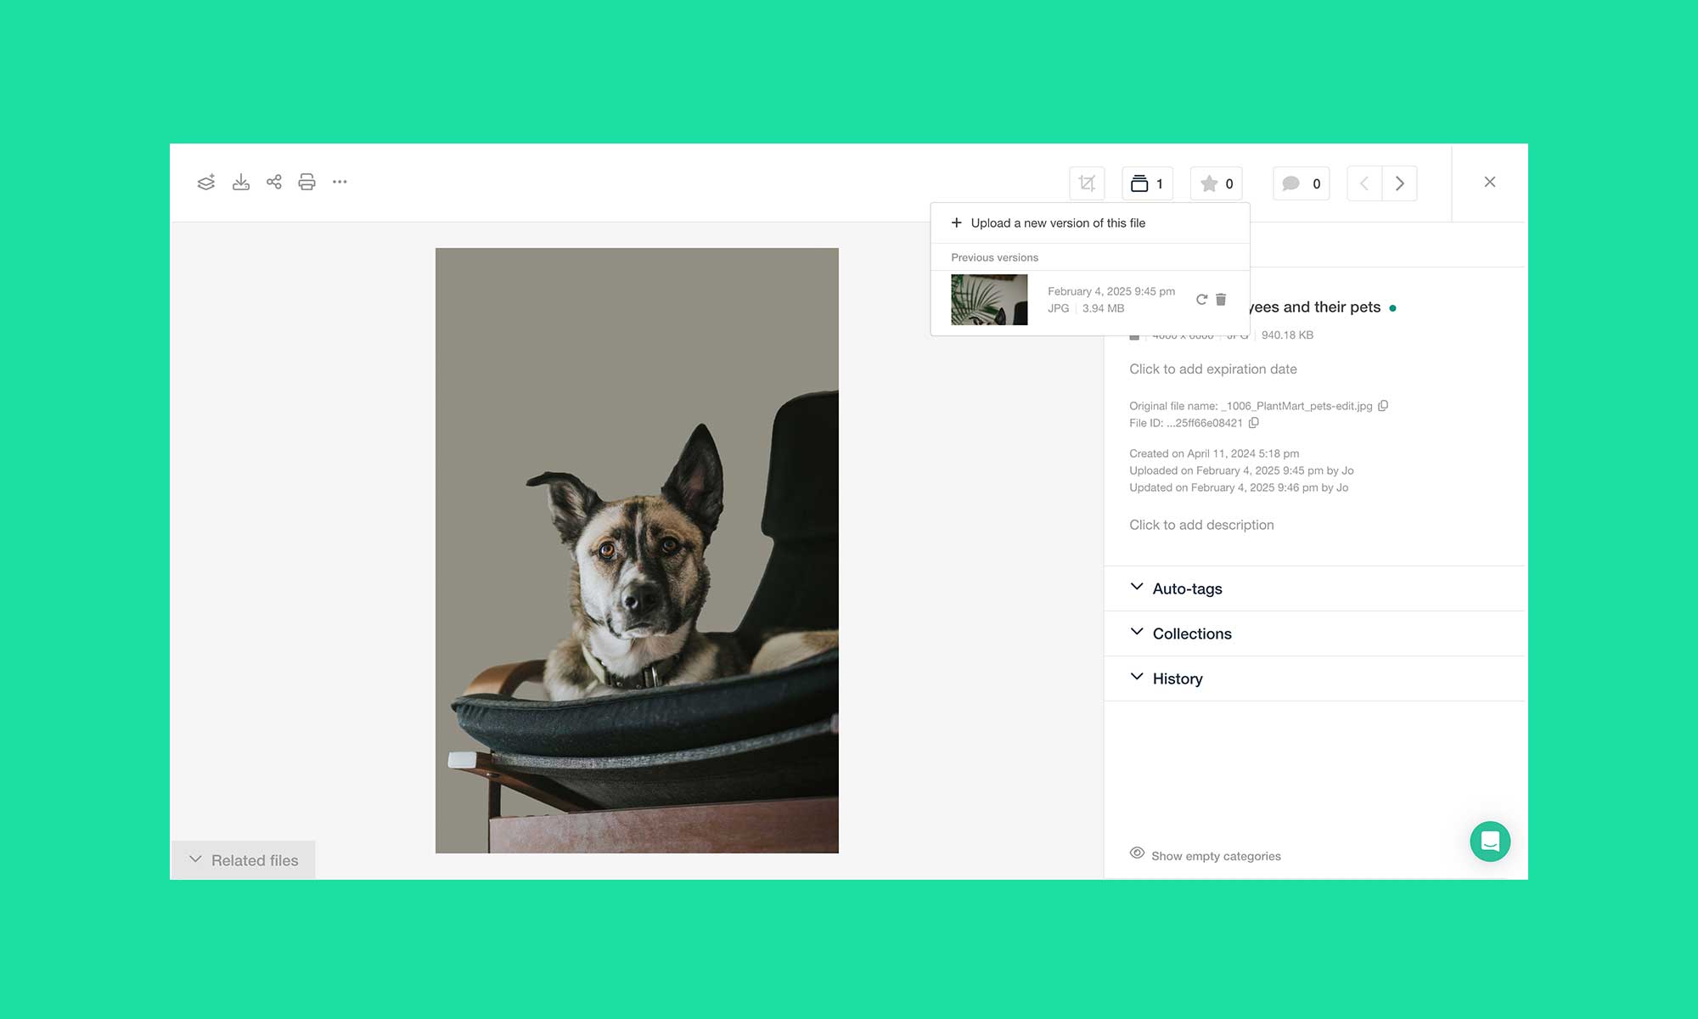Delete the previous version with trash icon
This screenshot has width=1698, height=1019.
pos(1221,300)
